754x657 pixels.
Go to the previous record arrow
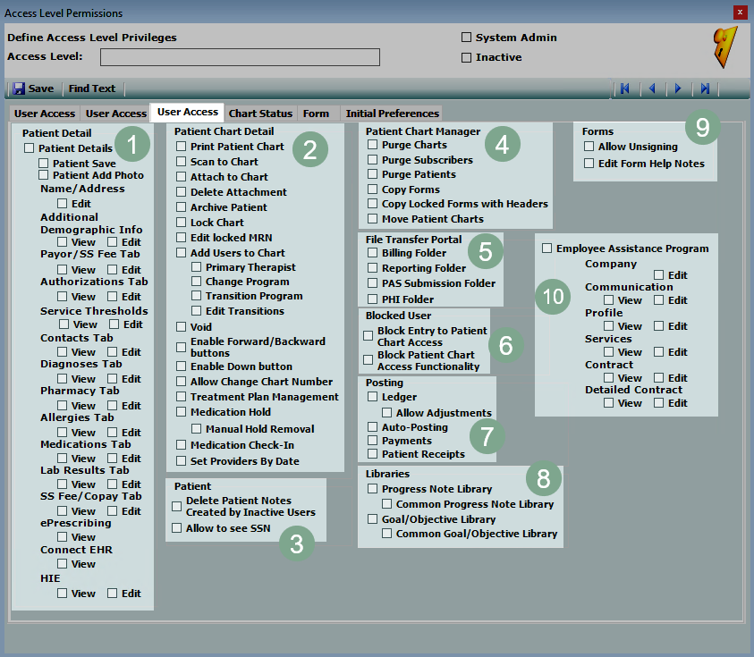point(652,88)
